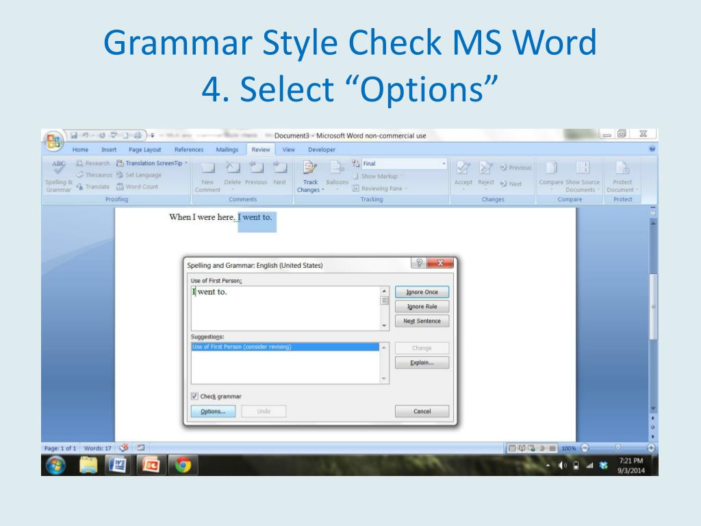The height and width of the screenshot is (526, 701).
Task: Open the Balloons menu
Action: coord(337,175)
